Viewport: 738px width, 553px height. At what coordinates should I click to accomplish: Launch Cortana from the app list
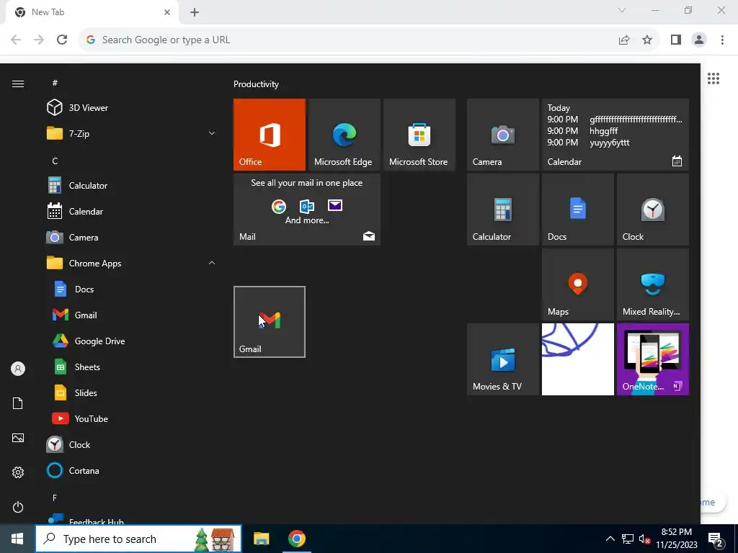point(132,470)
